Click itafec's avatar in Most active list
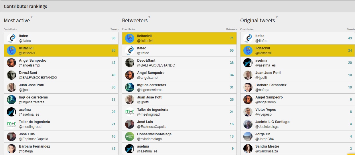The height and width of the screenshot is (155, 355). [x=11, y=38]
